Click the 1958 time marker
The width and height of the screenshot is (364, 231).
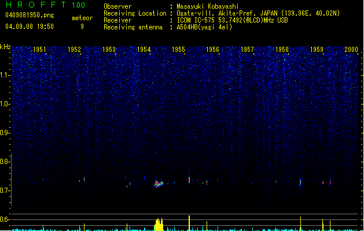click(x=282, y=50)
